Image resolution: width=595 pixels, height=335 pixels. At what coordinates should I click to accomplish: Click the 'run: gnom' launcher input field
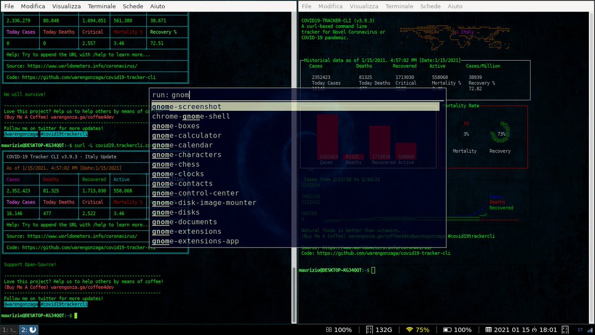pos(297,95)
